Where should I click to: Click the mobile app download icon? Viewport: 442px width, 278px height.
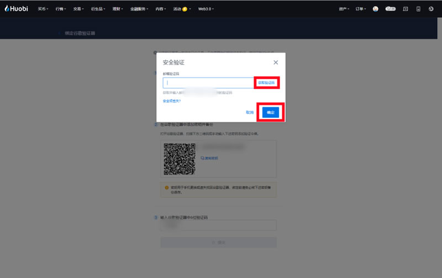[418, 9]
